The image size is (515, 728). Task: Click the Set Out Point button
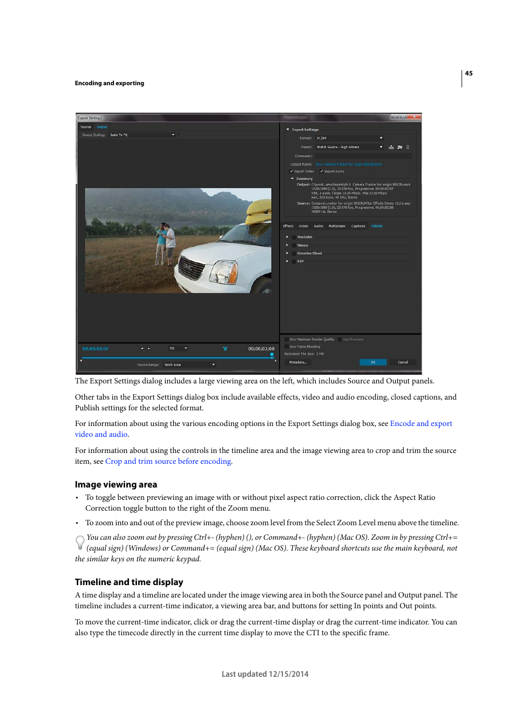click(x=149, y=348)
